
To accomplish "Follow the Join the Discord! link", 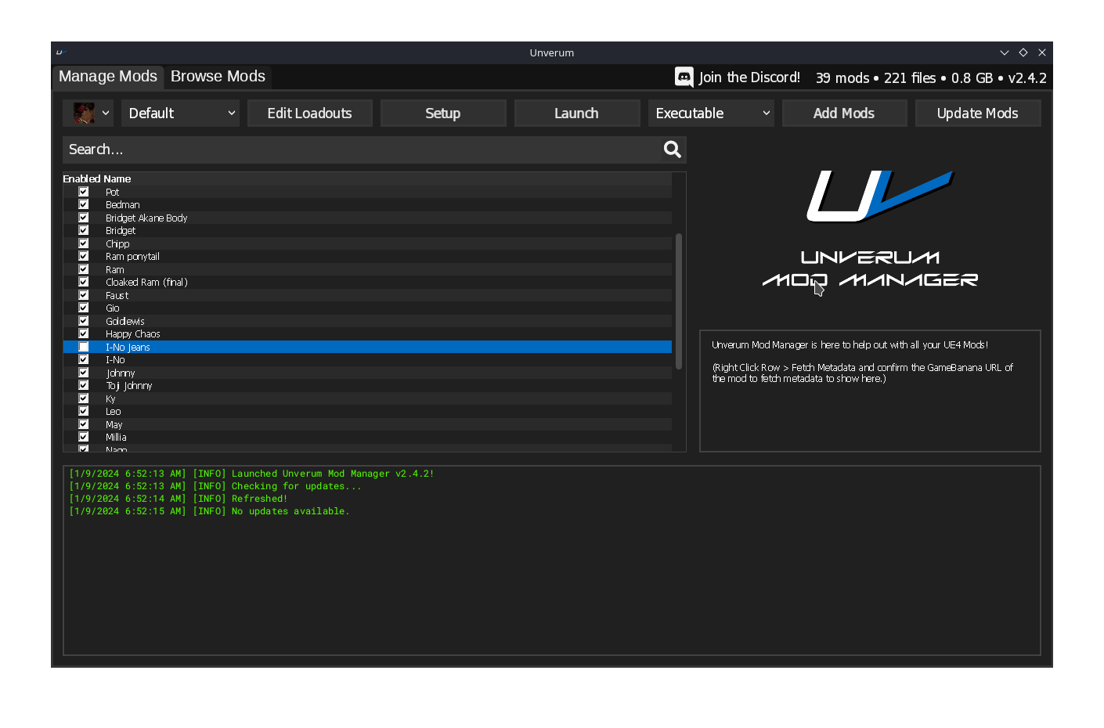I will [749, 77].
